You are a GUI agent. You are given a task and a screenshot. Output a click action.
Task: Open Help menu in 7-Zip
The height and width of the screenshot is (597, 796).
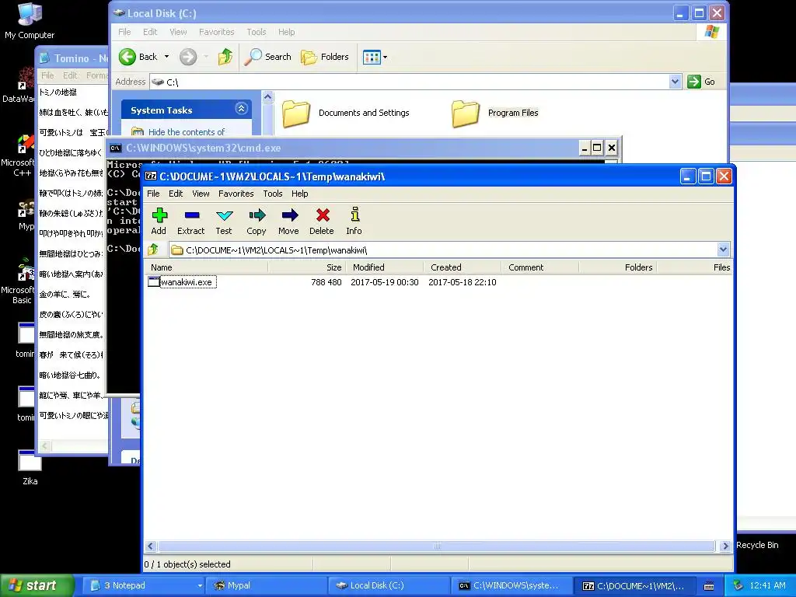(299, 194)
